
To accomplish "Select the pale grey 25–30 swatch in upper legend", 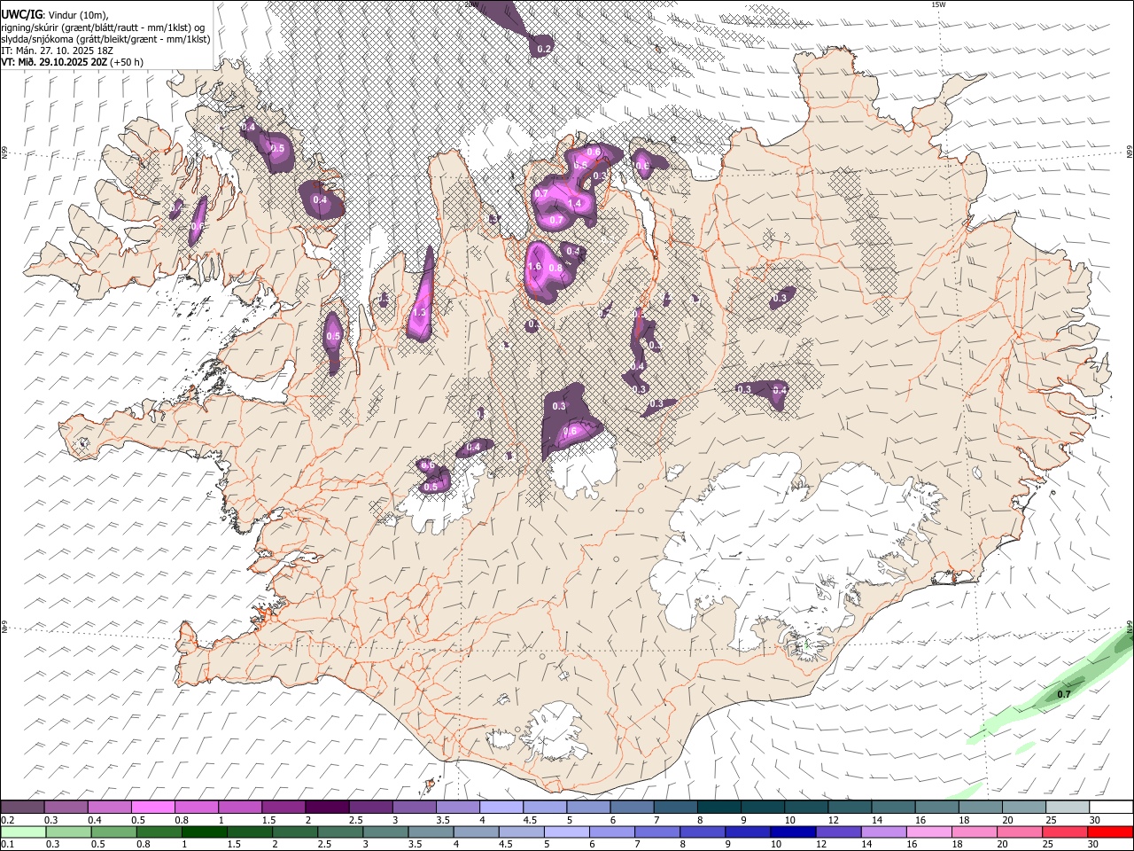I will pyautogui.click(x=1068, y=808).
